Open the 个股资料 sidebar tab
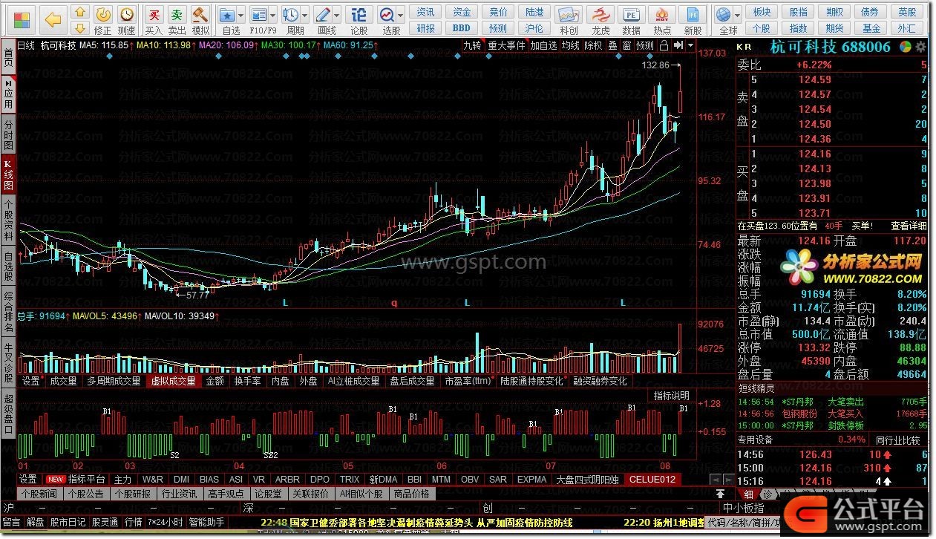This screenshot has height=539, width=936. point(8,219)
